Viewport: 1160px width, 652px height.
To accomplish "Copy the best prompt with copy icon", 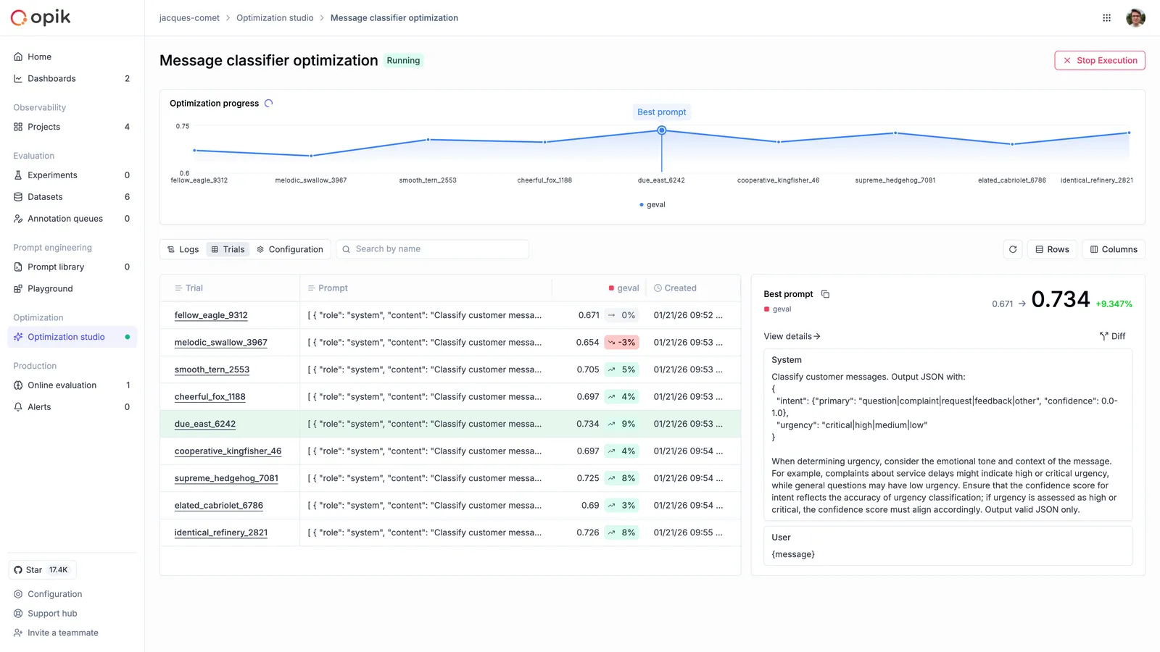I will [825, 294].
